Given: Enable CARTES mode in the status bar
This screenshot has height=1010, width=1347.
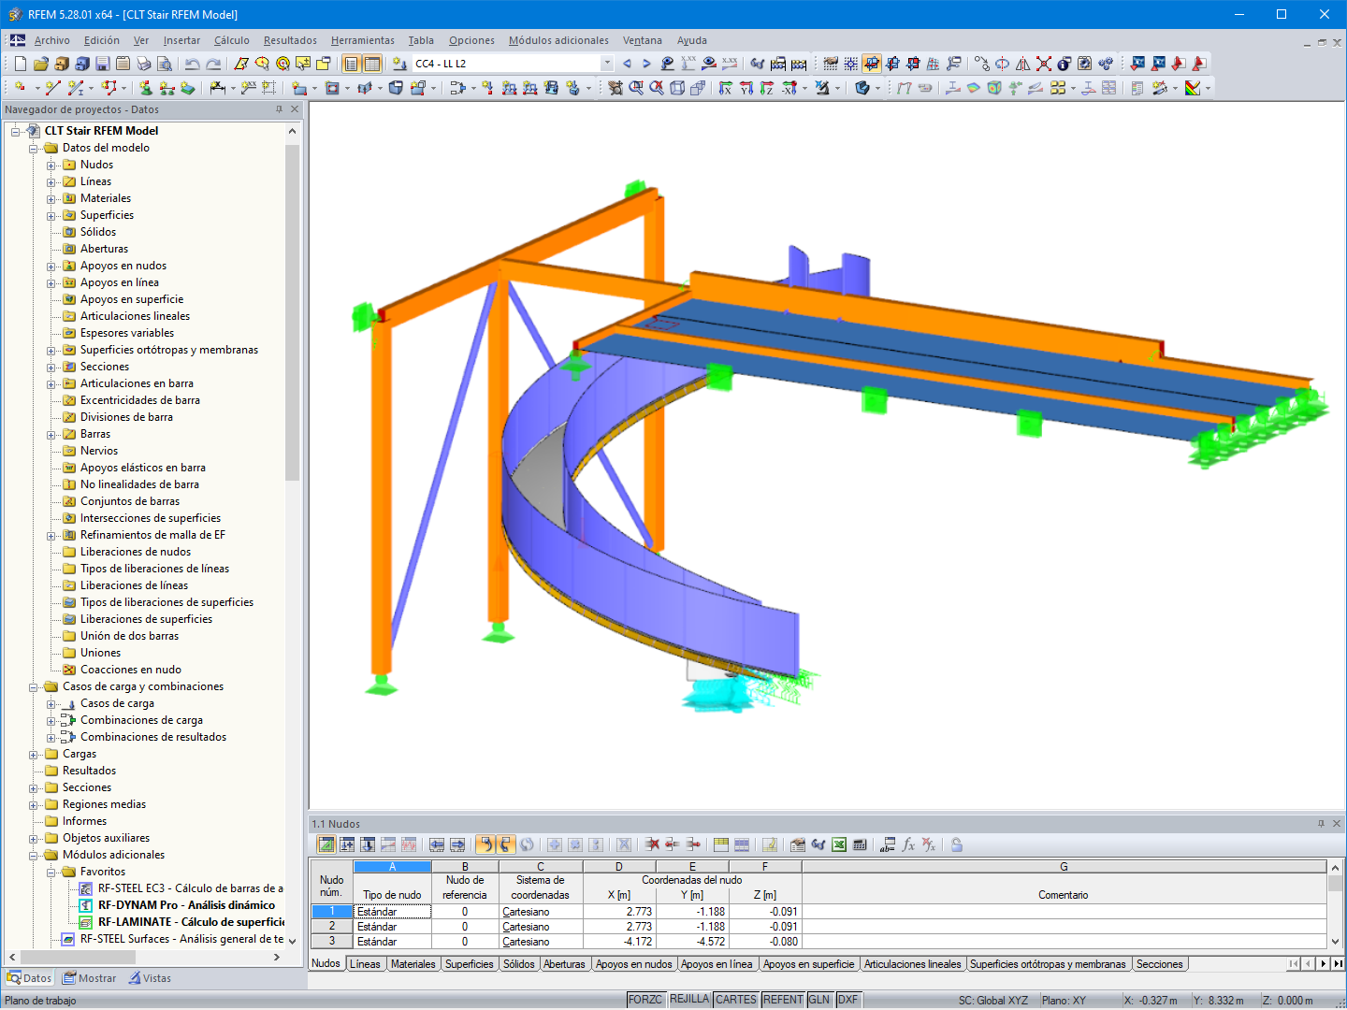Looking at the screenshot, I should click(736, 999).
